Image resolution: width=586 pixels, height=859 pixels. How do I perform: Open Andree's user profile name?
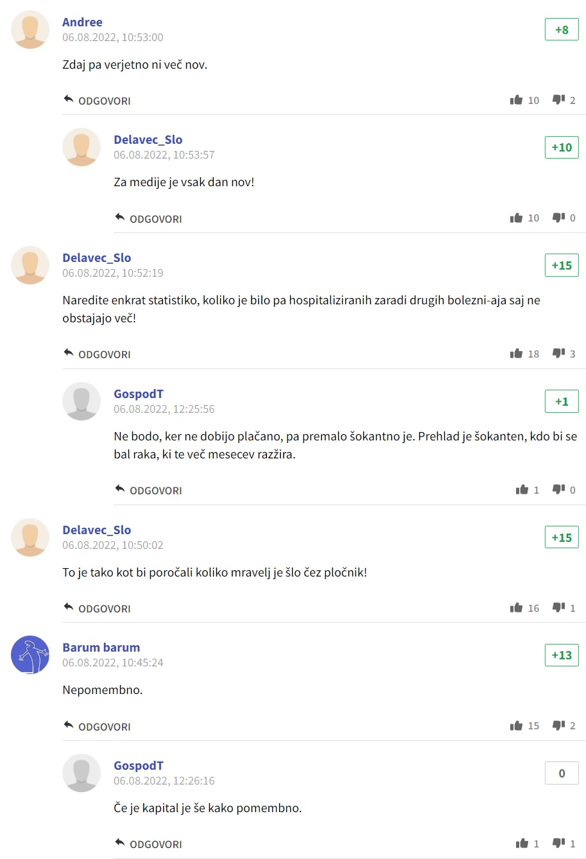click(x=82, y=22)
